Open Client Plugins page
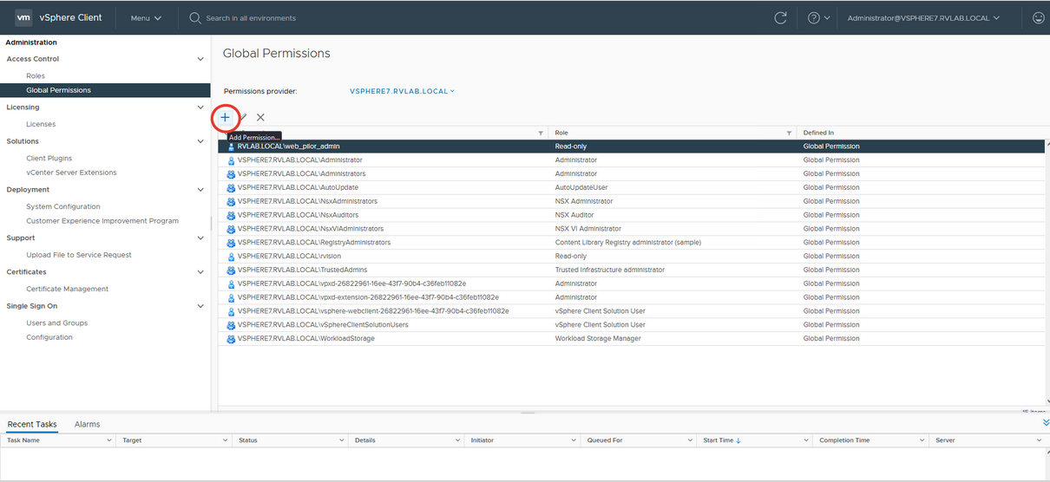The image size is (1050, 482). (49, 159)
